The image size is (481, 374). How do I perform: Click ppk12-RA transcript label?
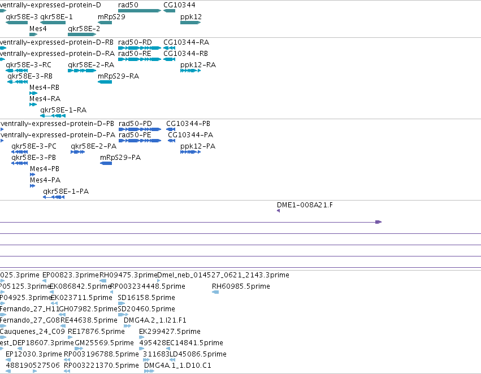198,64
